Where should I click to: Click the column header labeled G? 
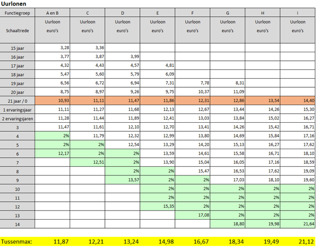pos(227,13)
